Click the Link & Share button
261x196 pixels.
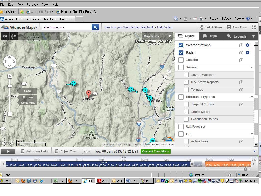(211, 27)
